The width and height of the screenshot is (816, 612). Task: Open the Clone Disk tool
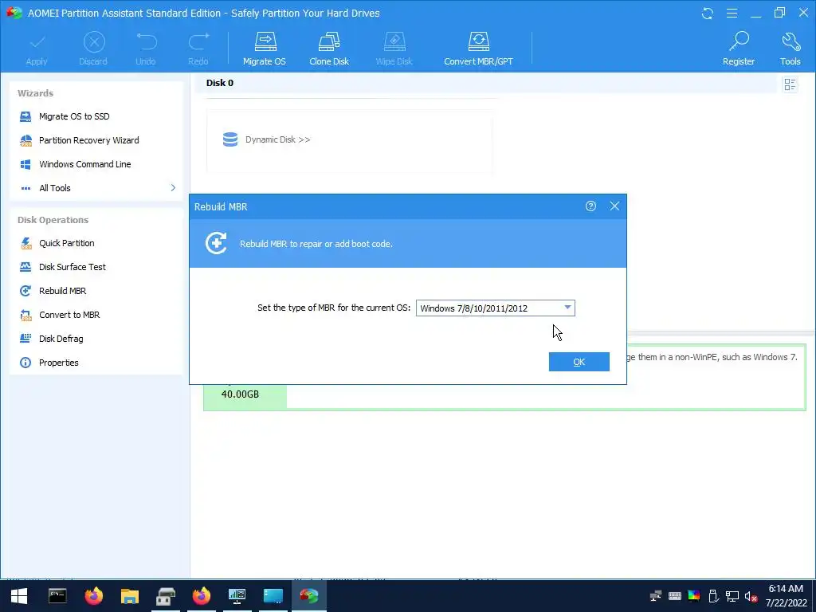(x=329, y=49)
